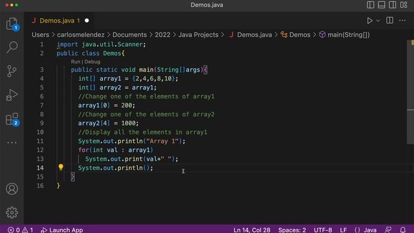Click 'int[] array2 = array1;' line

(118, 87)
